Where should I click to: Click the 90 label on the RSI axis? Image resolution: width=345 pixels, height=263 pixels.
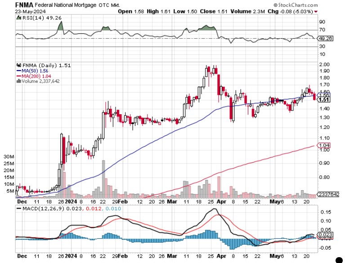322,22
